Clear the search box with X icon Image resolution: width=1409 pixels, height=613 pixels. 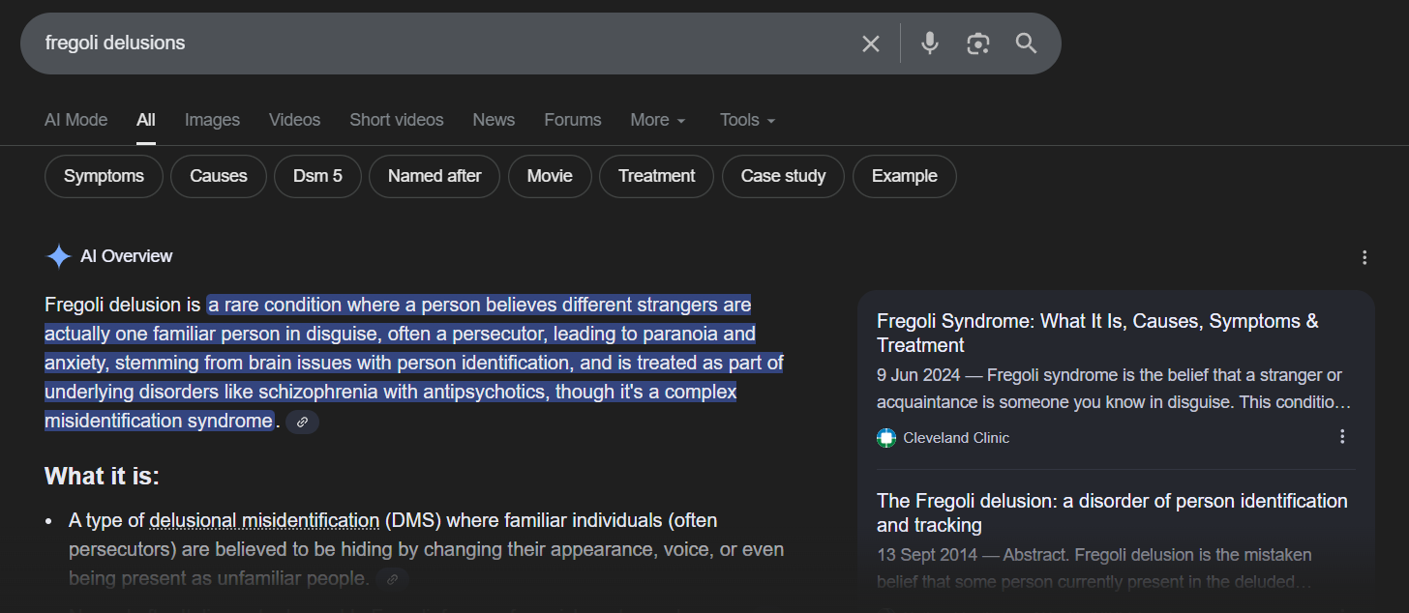(x=871, y=44)
